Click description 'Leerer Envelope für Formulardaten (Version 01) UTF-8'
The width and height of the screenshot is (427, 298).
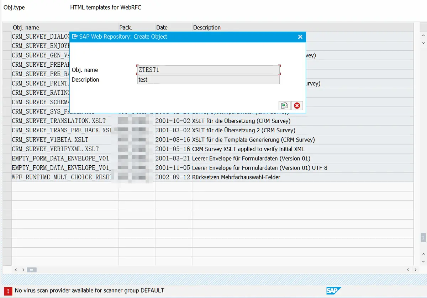point(260,167)
